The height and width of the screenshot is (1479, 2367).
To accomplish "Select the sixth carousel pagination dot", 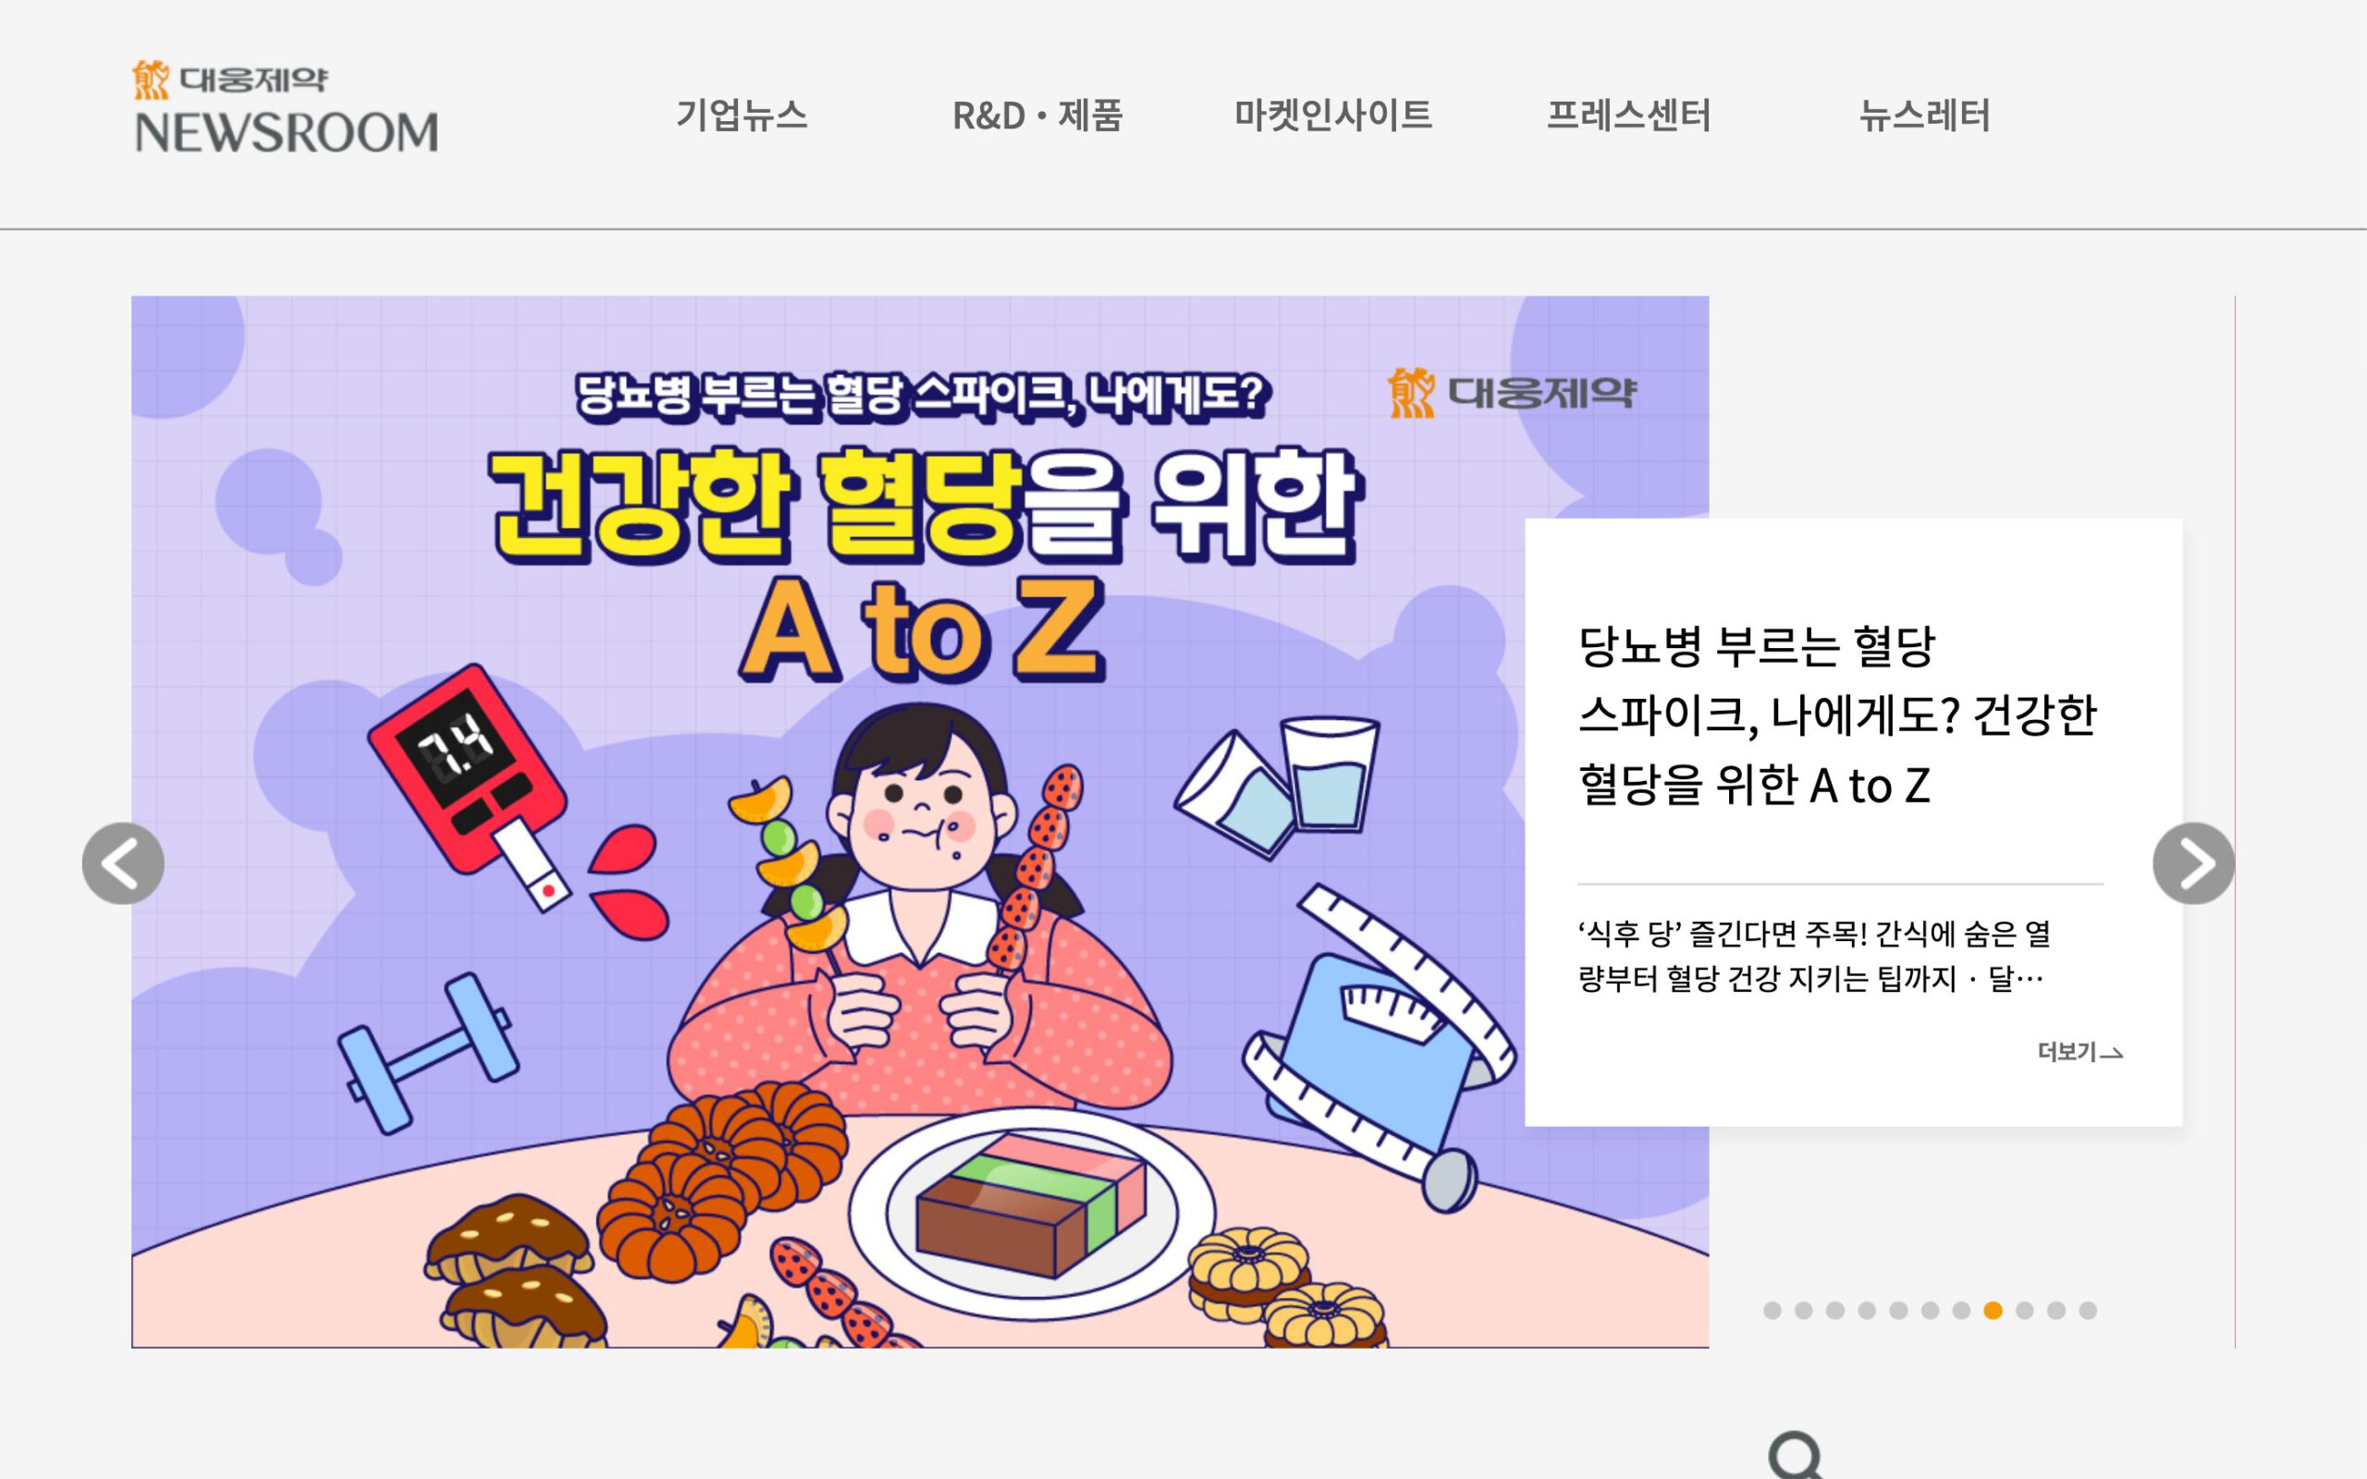I will pyautogui.click(x=1930, y=1311).
